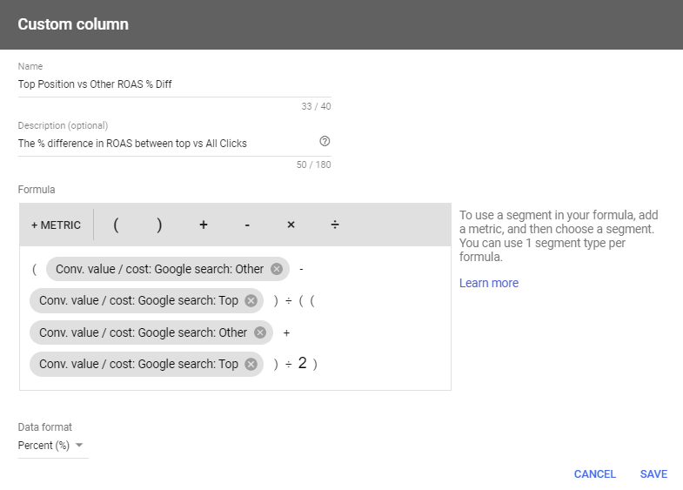Click the number 2 in the formula
Viewport: 683px width, 490px height.
coord(302,363)
